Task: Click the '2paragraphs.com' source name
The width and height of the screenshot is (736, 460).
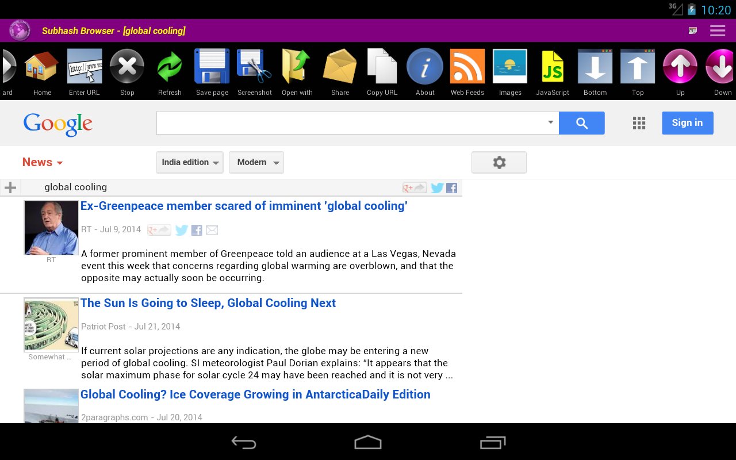Action: [114, 417]
